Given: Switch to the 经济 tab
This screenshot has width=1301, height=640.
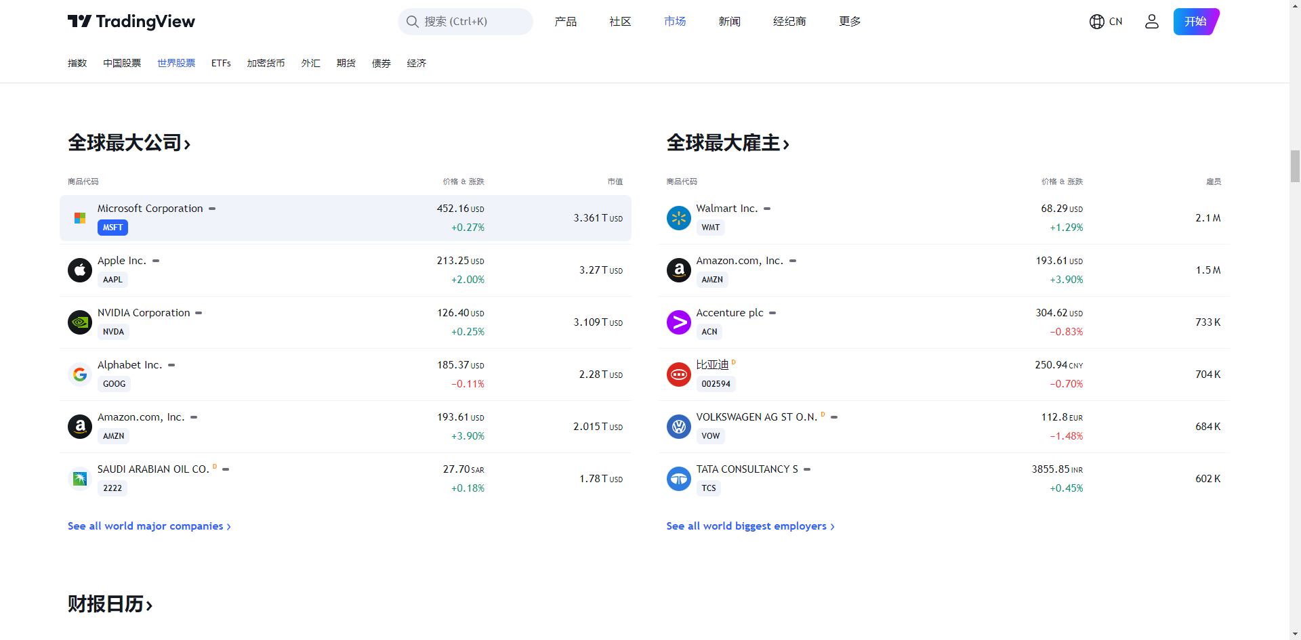Looking at the screenshot, I should [417, 63].
